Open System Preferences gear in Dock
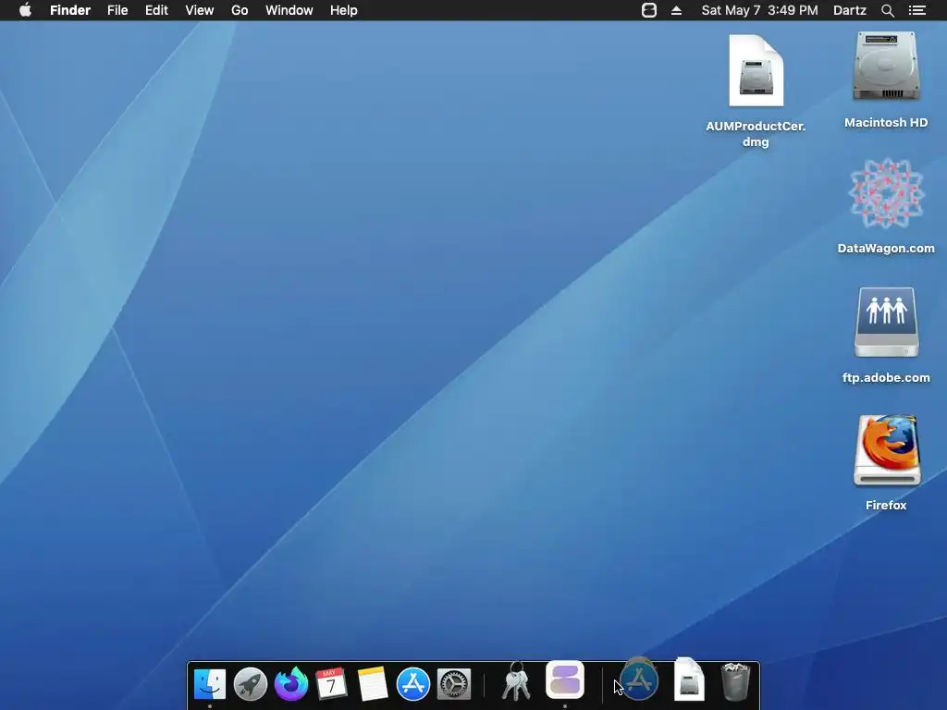The width and height of the screenshot is (947, 710). (x=453, y=684)
